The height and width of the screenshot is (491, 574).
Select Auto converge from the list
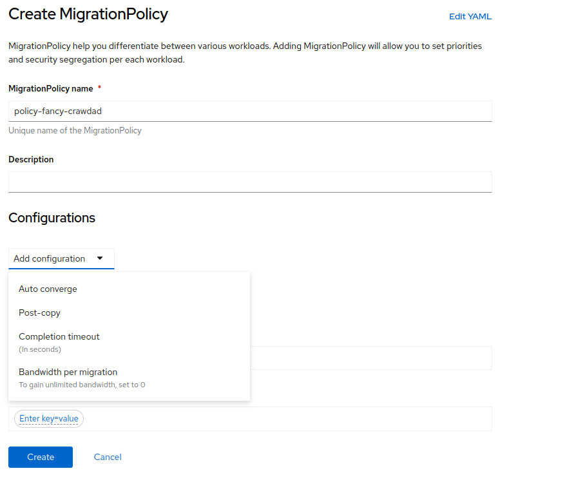point(48,289)
